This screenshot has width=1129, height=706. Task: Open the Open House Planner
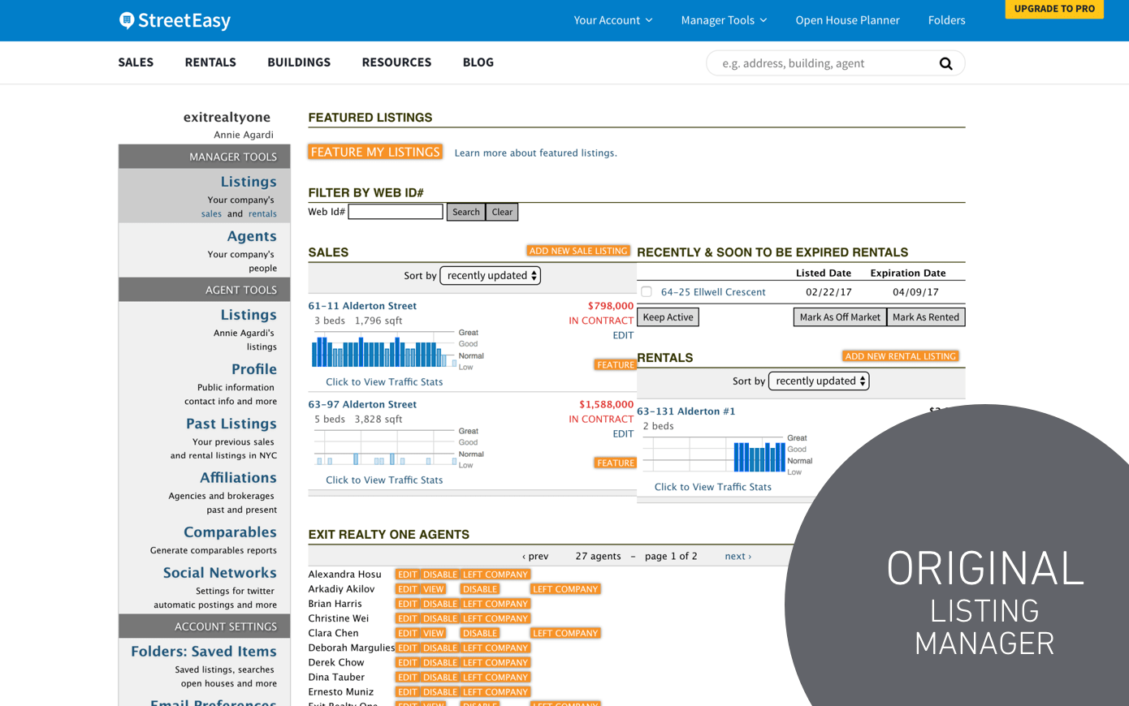click(x=847, y=20)
